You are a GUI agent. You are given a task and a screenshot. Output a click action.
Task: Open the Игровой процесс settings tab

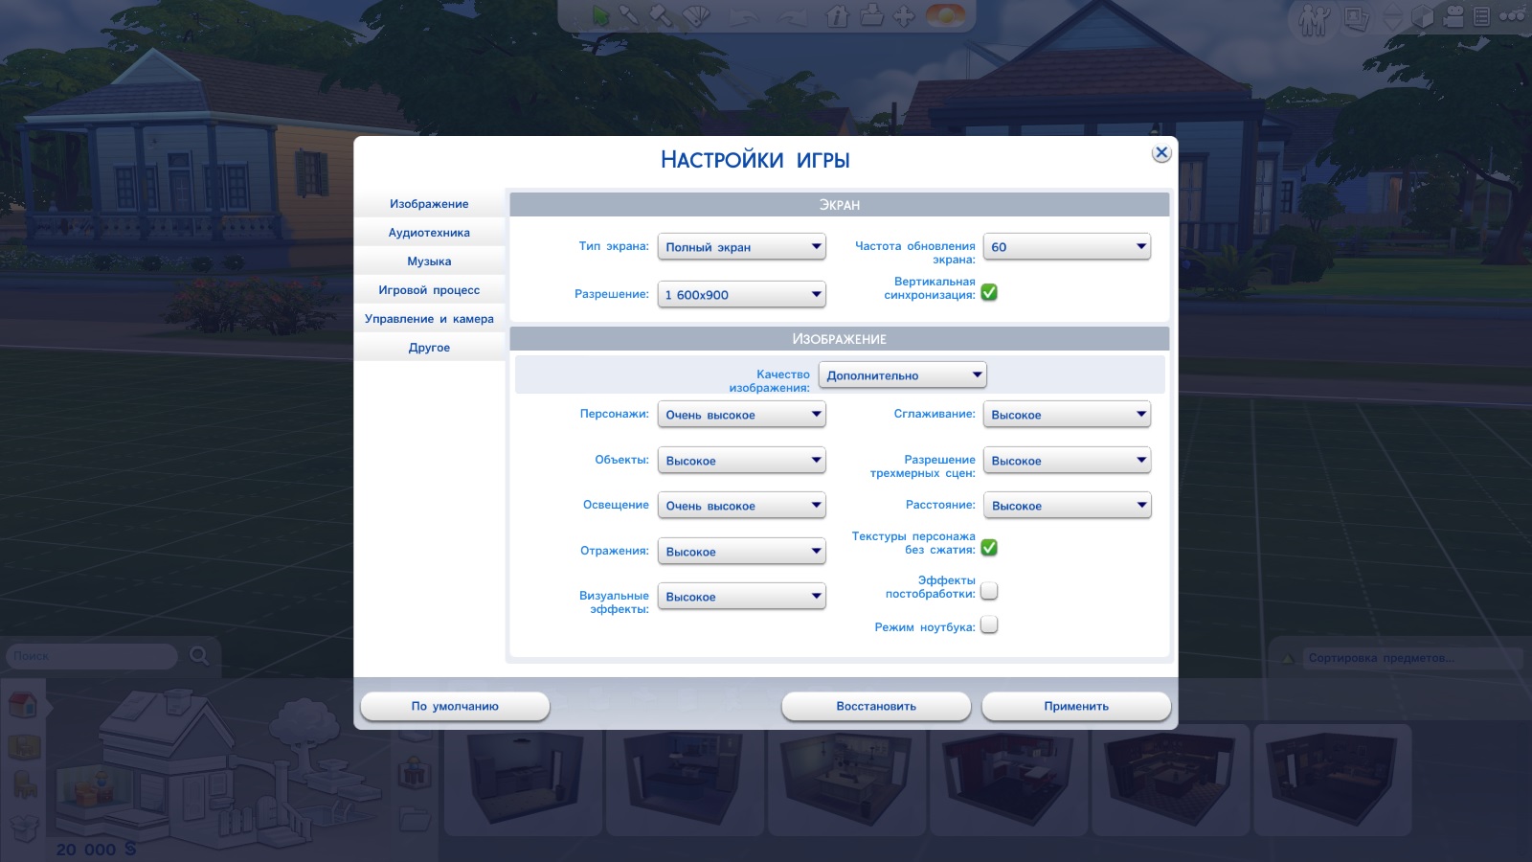coord(429,290)
